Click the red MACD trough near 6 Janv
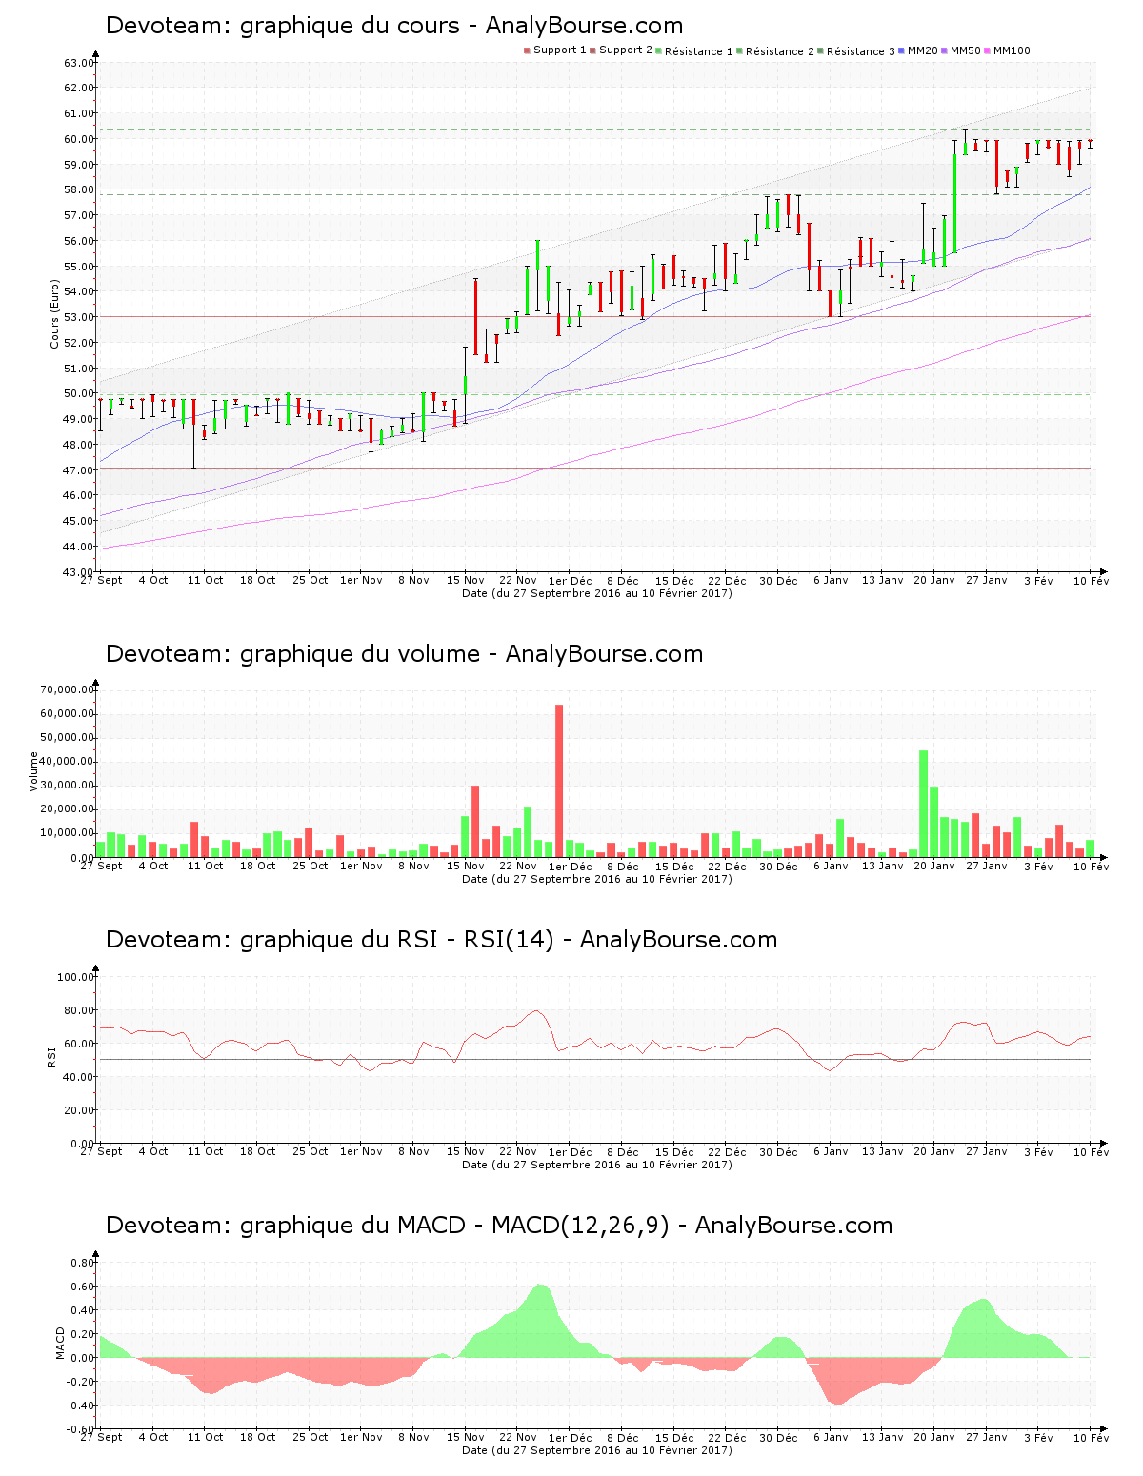The height and width of the screenshot is (1476, 1143). pos(837,1381)
